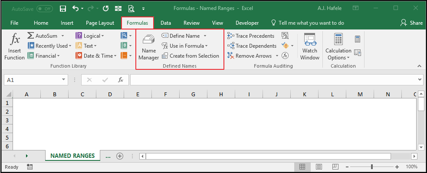This screenshot has height=173, width=427.
Task: Toggle the Show Formulas icon
Action: click(x=285, y=36)
